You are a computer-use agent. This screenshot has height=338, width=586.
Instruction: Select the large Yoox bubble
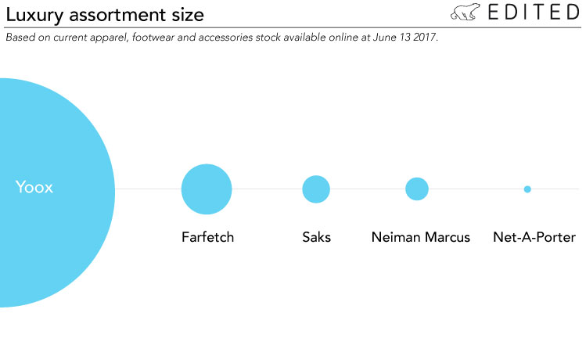[x=57, y=192]
